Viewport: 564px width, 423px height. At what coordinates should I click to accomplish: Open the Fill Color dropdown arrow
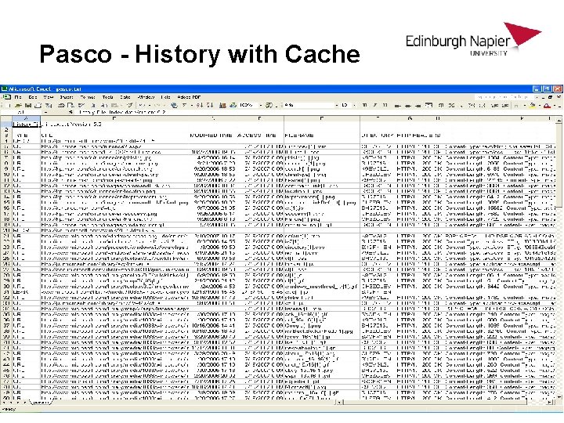point(540,106)
